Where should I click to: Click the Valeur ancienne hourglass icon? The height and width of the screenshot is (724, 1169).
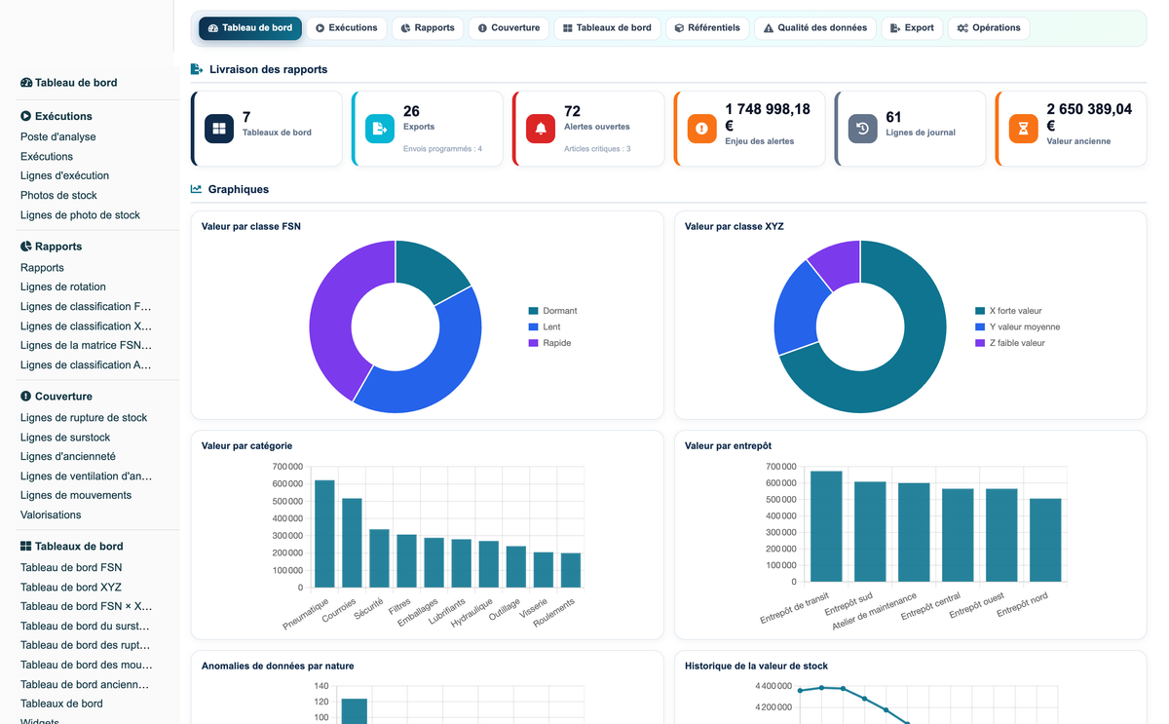1023,129
